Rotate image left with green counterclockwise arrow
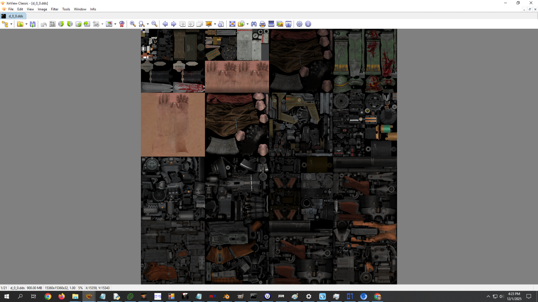Image resolution: width=538 pixels, height=302 pixels. point(61,24)
